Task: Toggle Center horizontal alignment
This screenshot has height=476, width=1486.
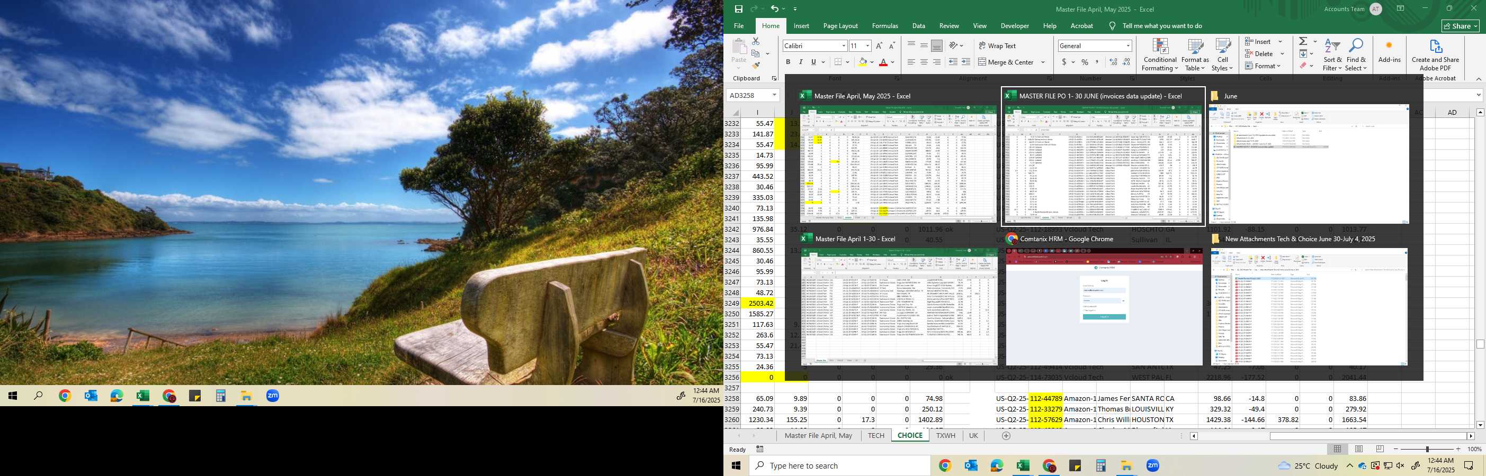Action: (924, 62)
